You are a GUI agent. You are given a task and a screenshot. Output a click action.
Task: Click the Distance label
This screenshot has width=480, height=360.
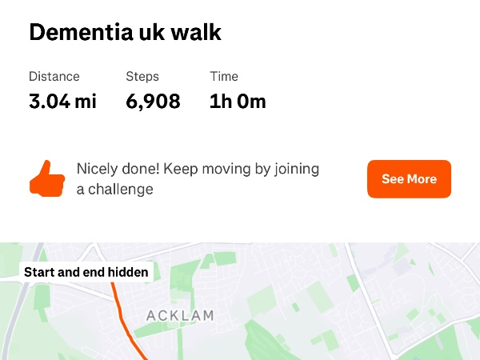click(54, 77)
